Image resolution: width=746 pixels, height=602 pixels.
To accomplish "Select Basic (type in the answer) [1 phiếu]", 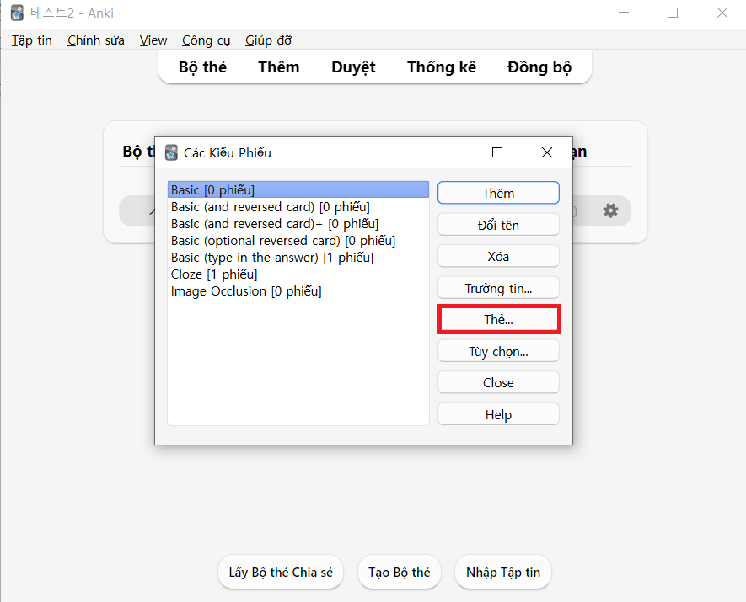I will 298,258.
